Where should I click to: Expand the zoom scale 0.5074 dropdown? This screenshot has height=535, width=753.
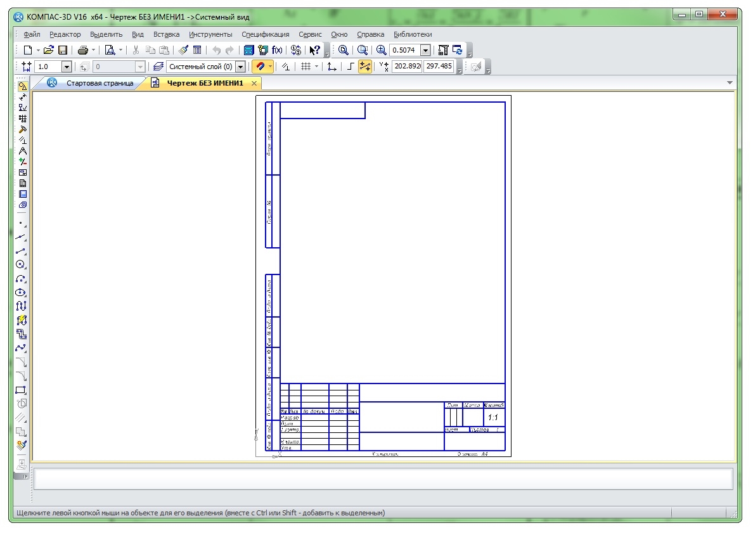[425, 50]
